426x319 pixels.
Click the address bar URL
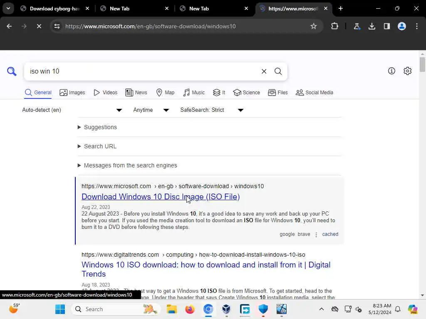coord(150,26)
